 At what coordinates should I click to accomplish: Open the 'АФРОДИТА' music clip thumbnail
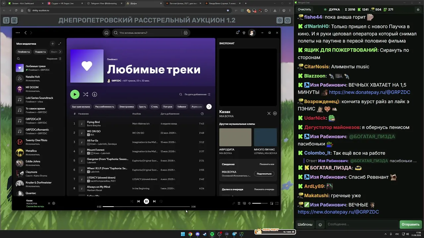click(235, 137)
